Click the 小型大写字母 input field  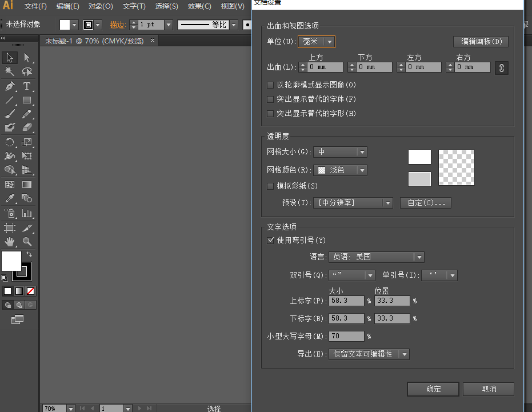[346, 337]
